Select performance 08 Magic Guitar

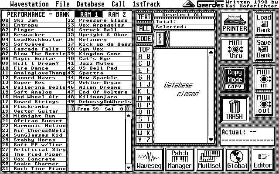coord(34,59)
